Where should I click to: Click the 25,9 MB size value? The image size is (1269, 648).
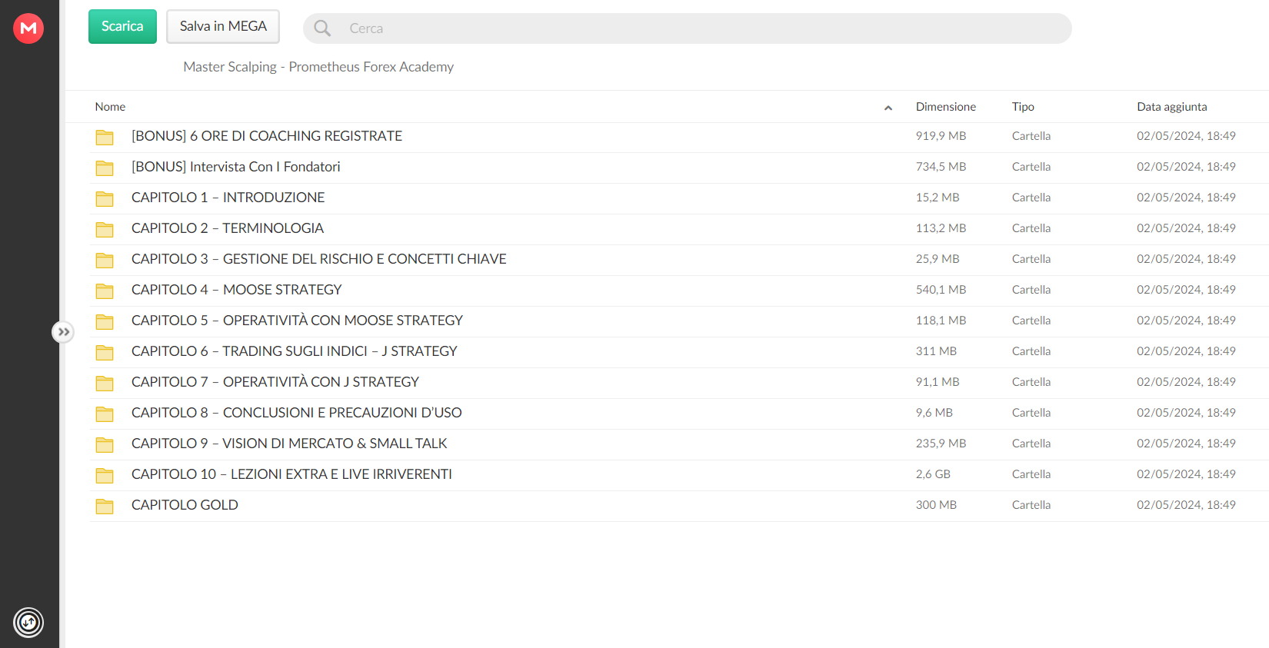[x=938, y=259]
